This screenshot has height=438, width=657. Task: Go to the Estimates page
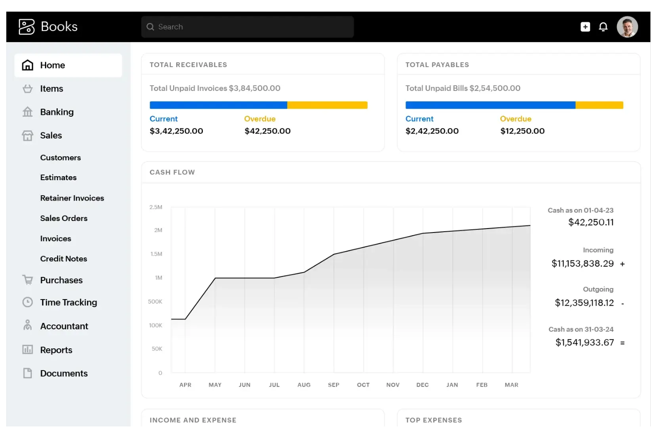tap(58, 177)
